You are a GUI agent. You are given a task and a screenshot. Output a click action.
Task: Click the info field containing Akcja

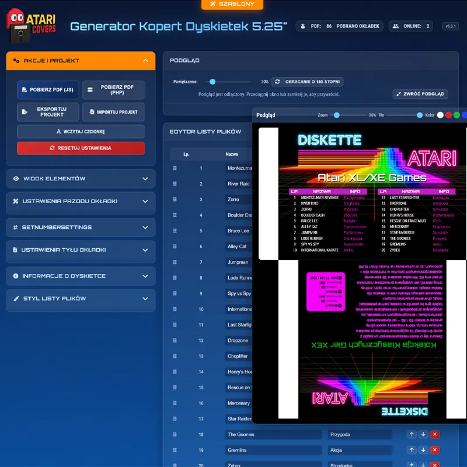click(x=360, y=450)
